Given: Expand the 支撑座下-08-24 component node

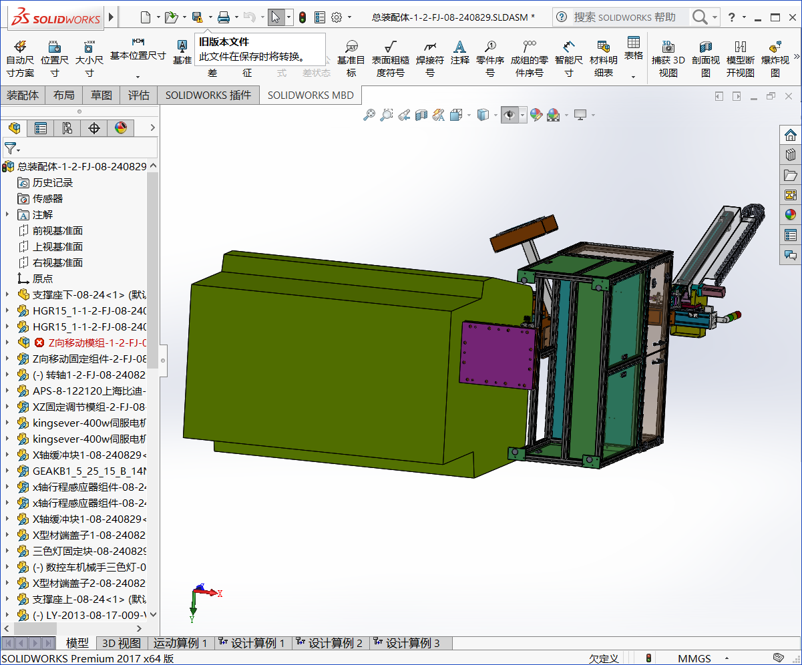Looking at the screenshot, I should point(7,295).
